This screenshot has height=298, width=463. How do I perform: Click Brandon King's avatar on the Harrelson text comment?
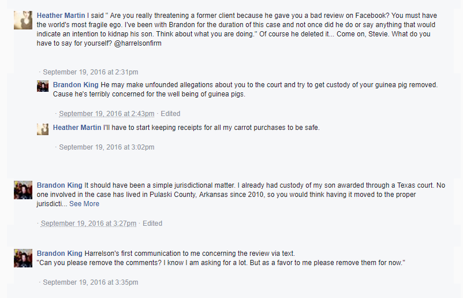(23, 258)
